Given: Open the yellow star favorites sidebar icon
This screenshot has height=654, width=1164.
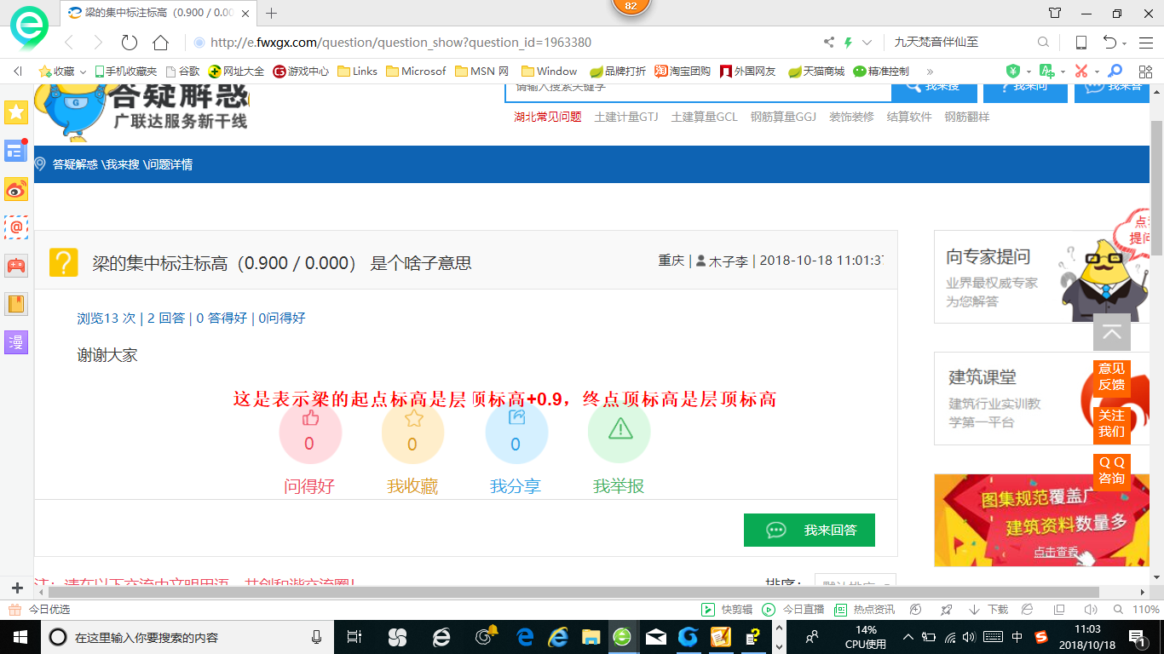Looking at the screenshot, I should pyautogui.click(x=16, y=112).
